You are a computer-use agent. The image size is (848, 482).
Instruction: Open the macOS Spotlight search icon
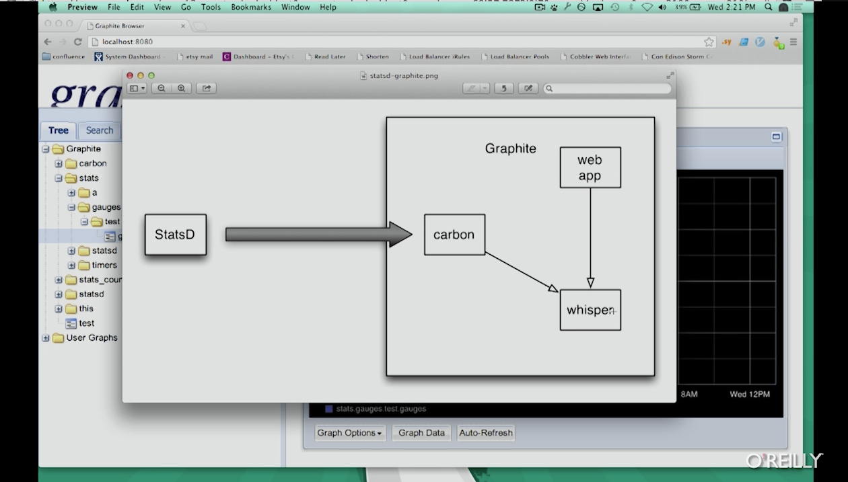(769, 7)
